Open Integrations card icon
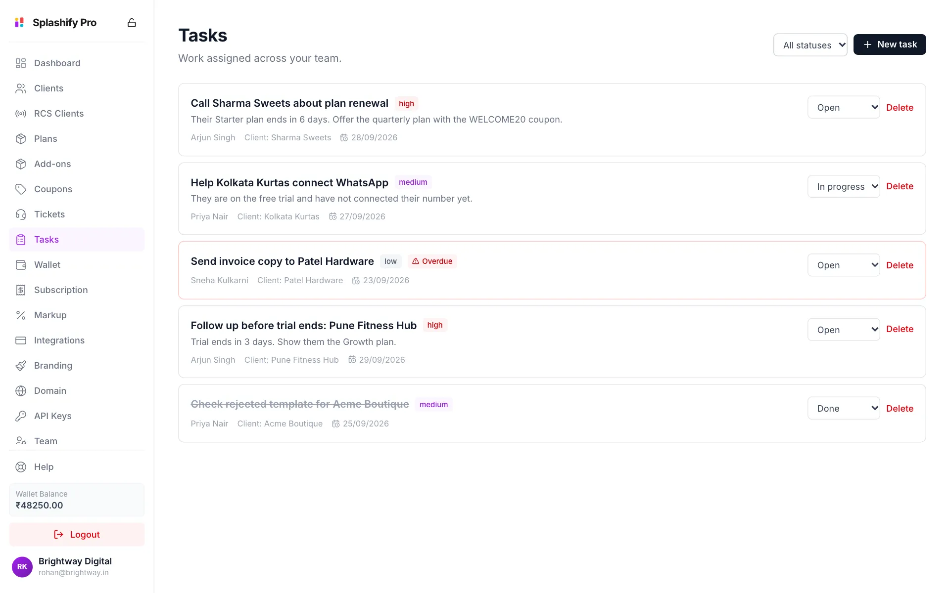The image size is (950, 593). tap(21, 340)
